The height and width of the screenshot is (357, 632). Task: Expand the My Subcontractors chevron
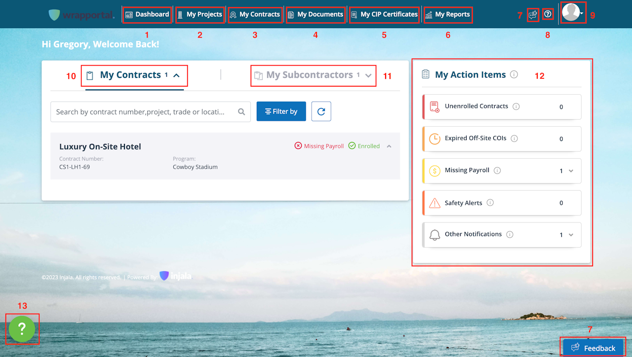click(368, 75)
